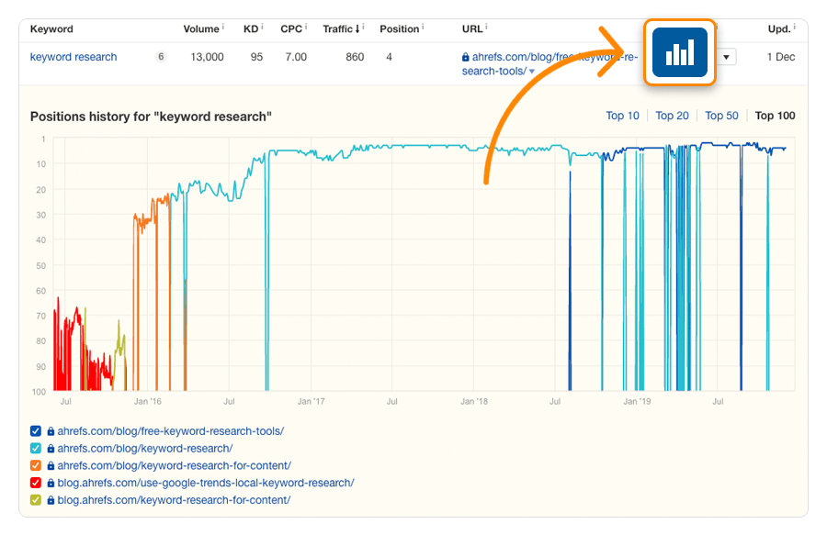Uncheck the free-keyword-research-tools series checkbox
This screenshot has width=827, height=535.
pos(36,431)
